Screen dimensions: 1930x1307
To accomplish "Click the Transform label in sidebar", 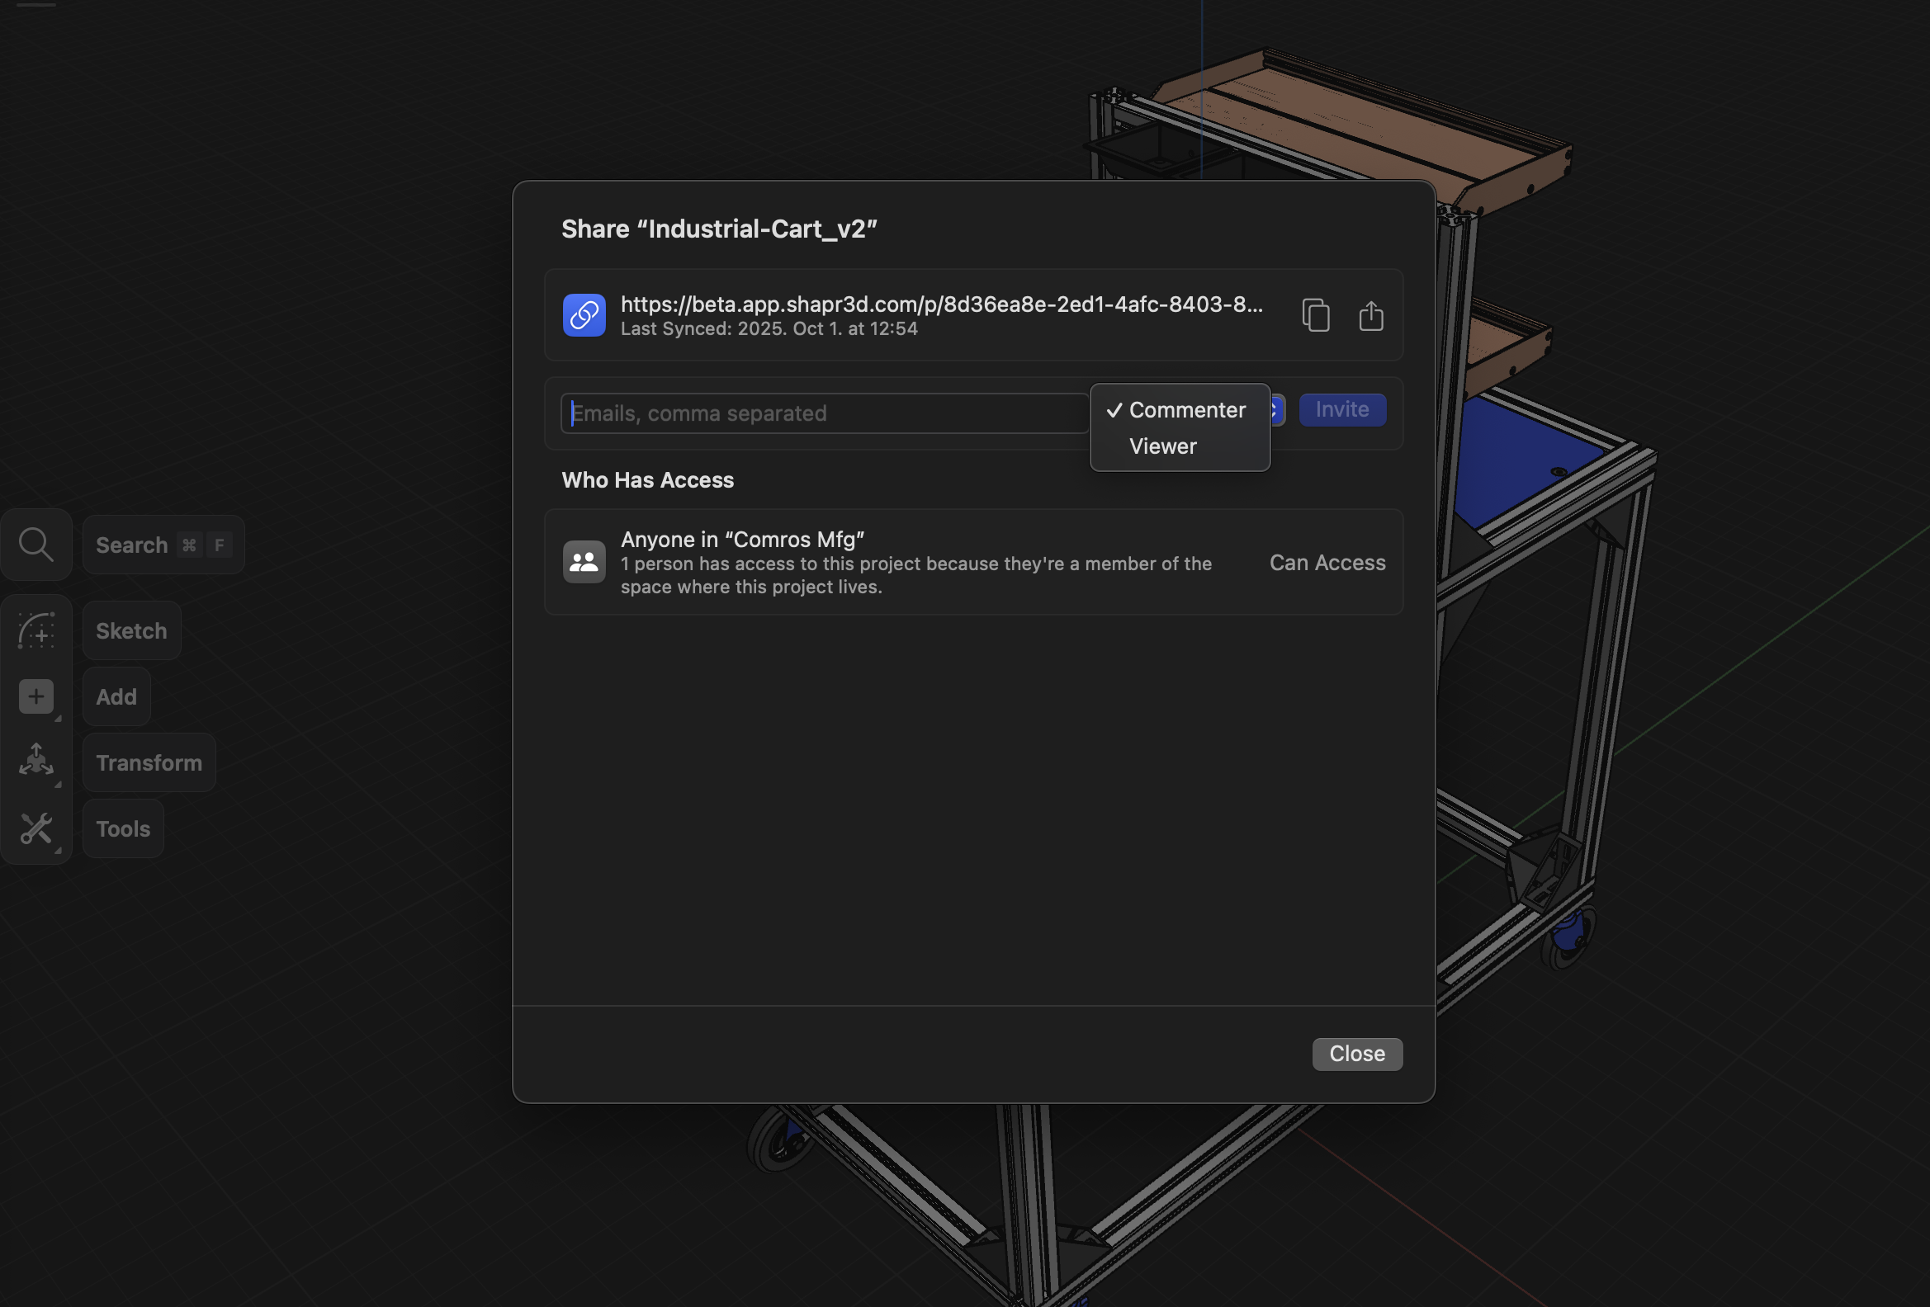I will tap(149, 762).
